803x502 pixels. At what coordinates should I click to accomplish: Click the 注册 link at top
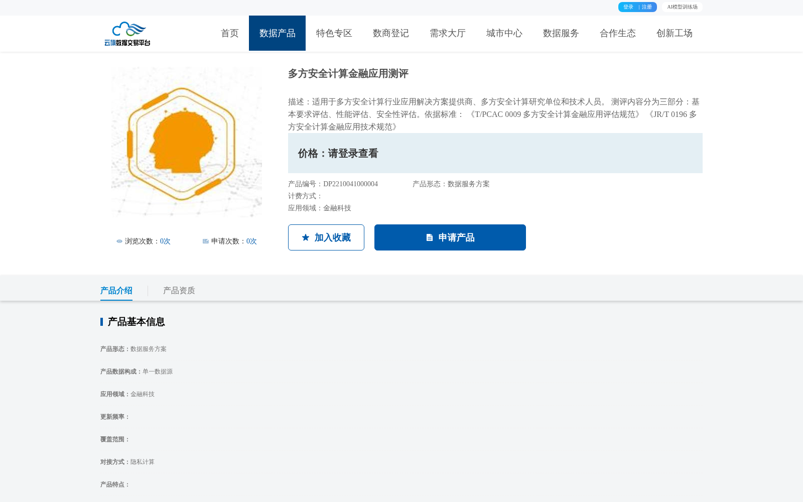[647, 7]
